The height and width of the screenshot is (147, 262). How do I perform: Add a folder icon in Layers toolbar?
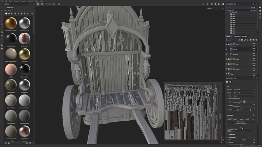click(254, 40)
